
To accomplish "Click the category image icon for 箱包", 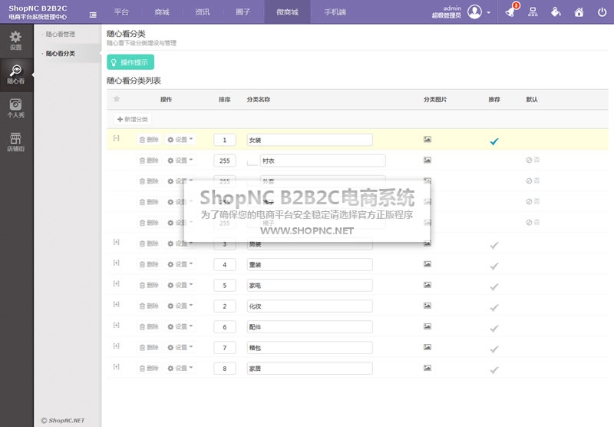I will 427,347.
